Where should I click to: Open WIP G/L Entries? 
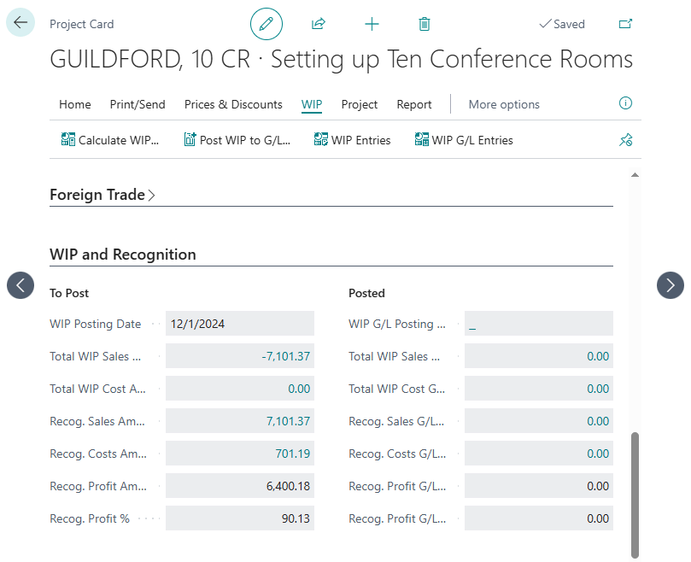tap(464, 140)
